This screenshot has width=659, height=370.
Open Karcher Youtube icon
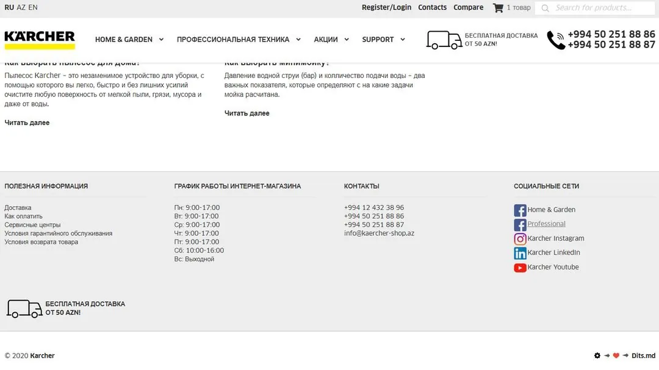click(x=520, y=268)
